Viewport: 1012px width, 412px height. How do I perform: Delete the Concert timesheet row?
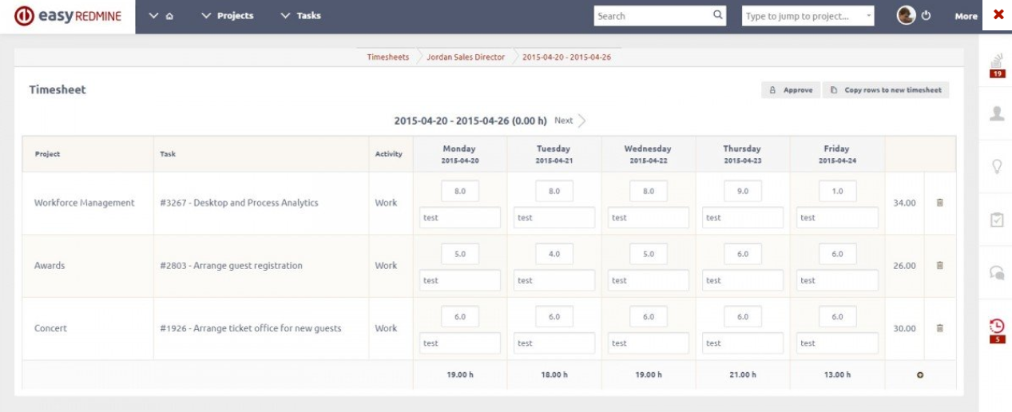click(939, 328)
